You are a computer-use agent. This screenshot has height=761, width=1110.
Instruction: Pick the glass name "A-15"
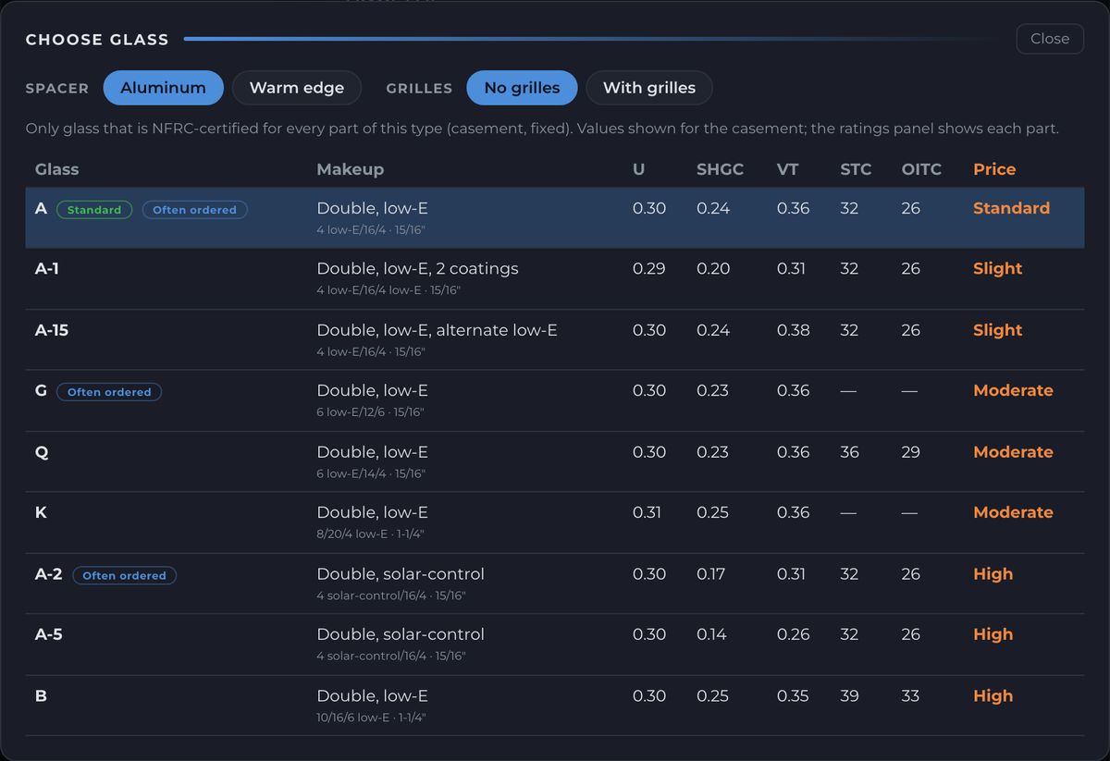coord(52,329)
